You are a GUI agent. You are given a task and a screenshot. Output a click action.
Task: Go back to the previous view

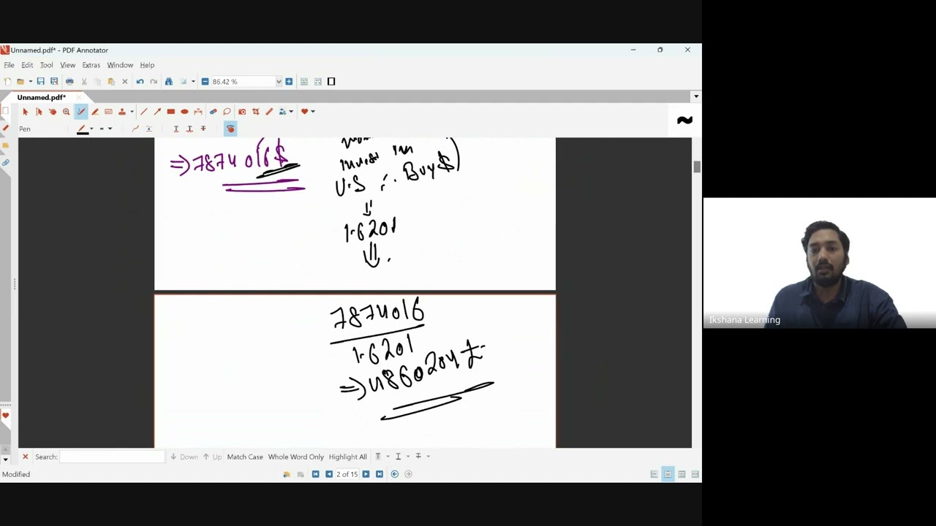tap(395, 474)
